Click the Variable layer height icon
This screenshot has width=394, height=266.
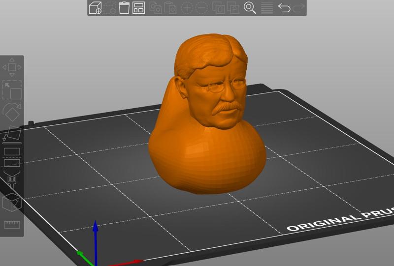pos(267,8)
